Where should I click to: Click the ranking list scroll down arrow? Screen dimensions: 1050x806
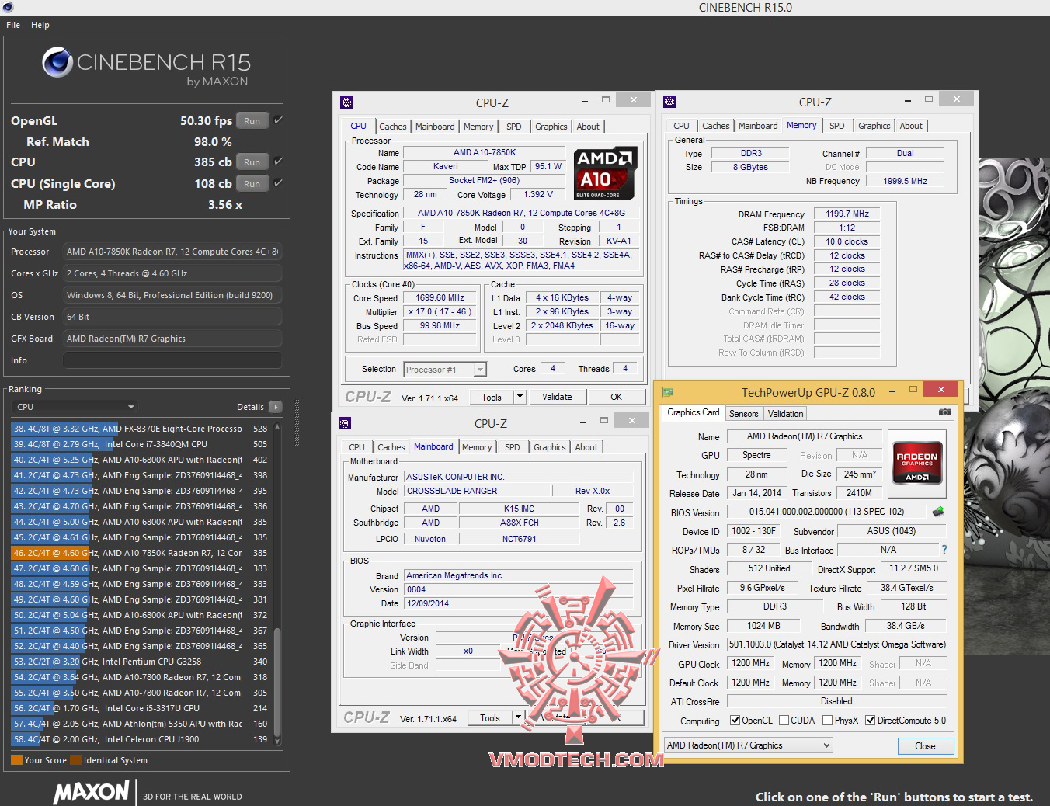tap(277, 740)
